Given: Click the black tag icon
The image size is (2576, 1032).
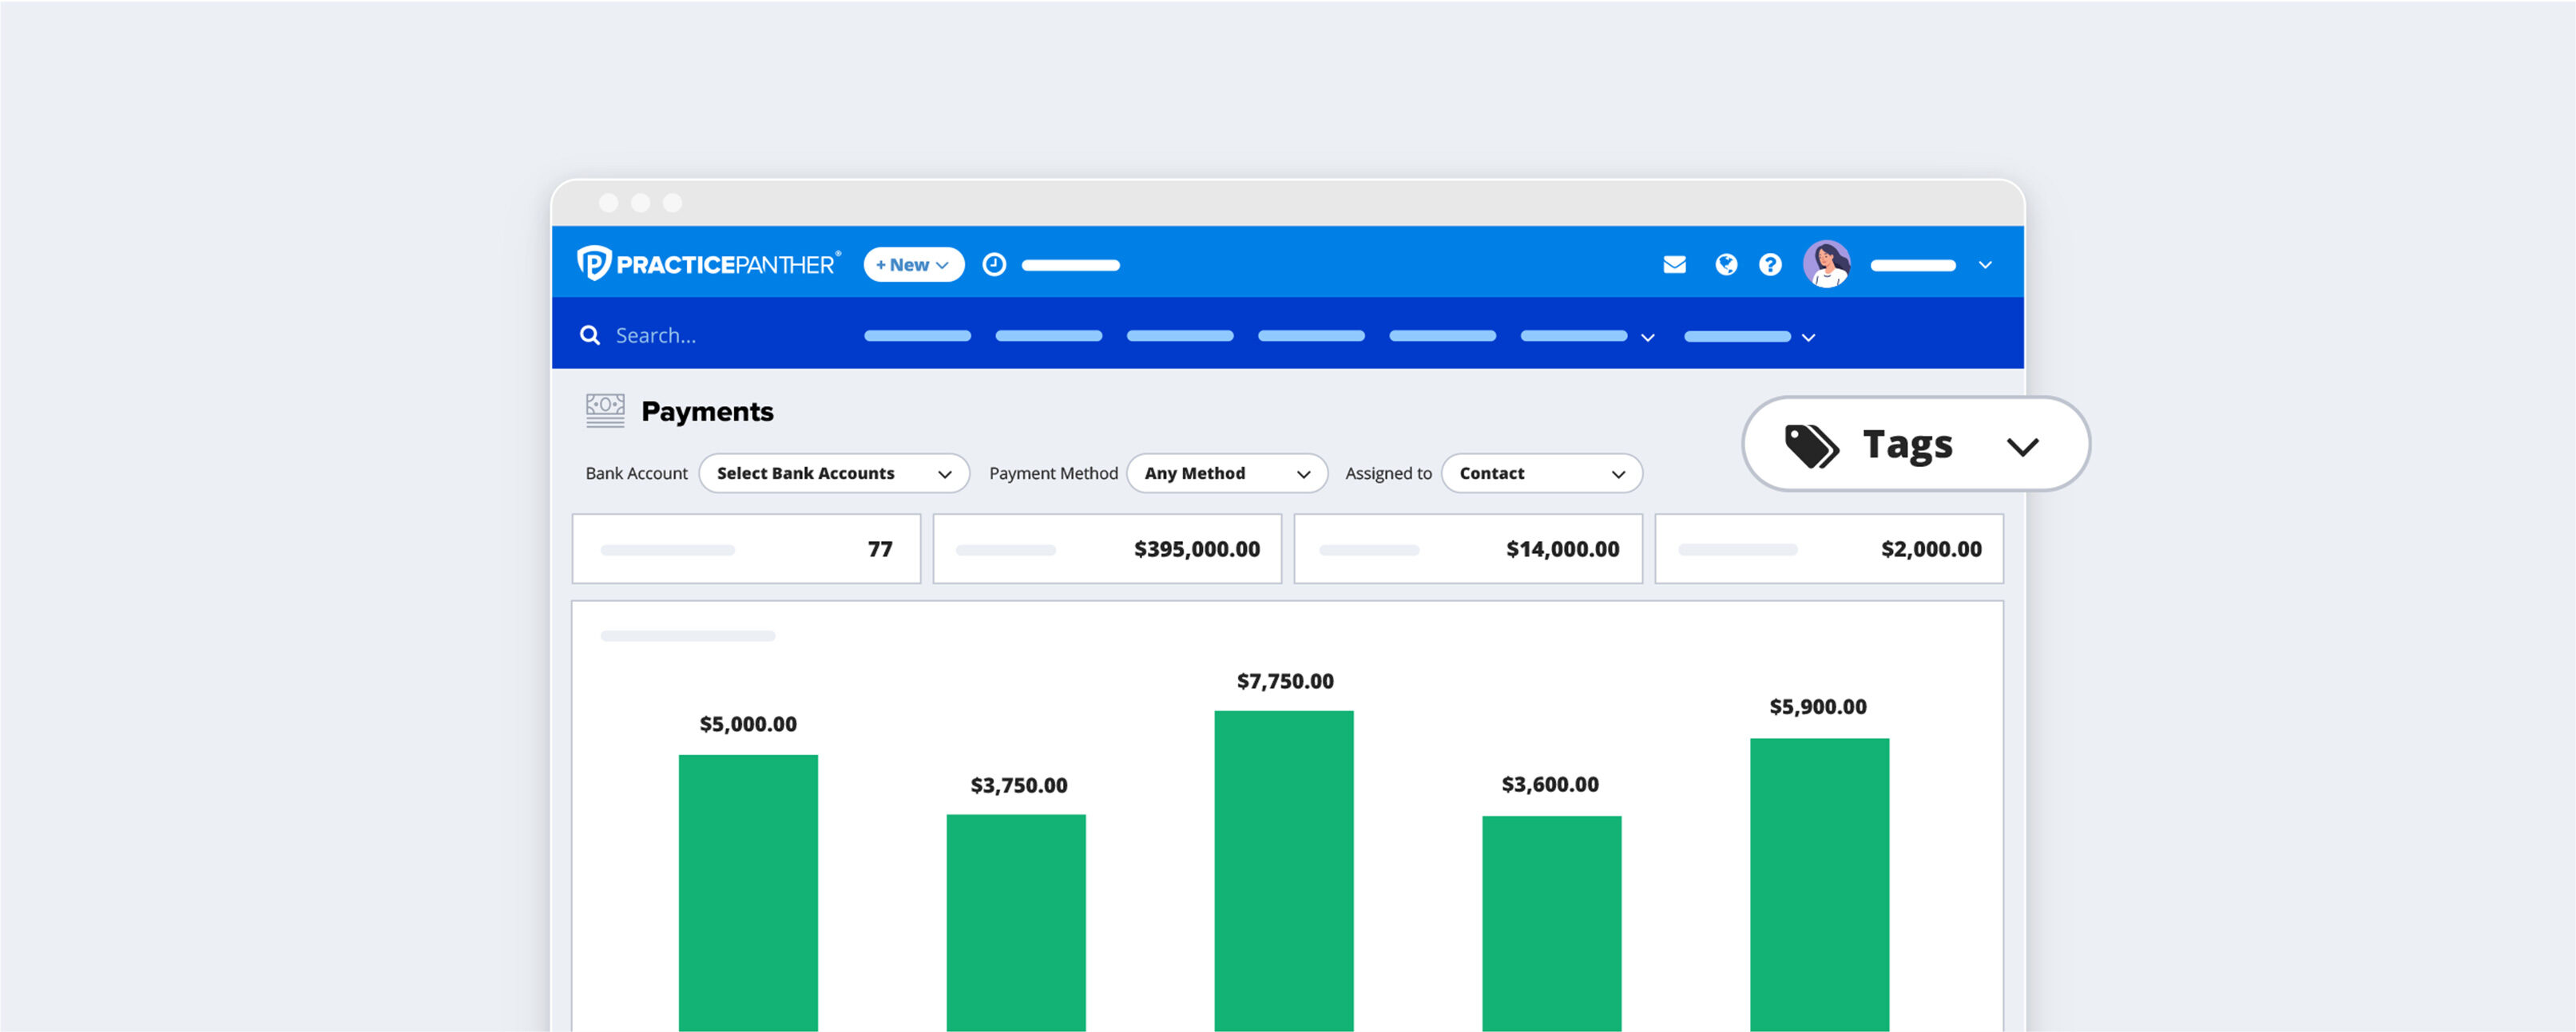Looking at the screenshot, I should 1811,445.
